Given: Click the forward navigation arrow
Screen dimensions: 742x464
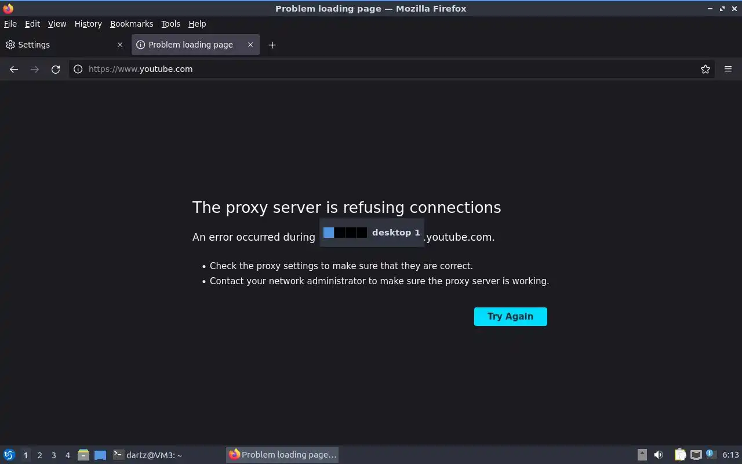Looking at the screenshot, I should coord(35,69).
